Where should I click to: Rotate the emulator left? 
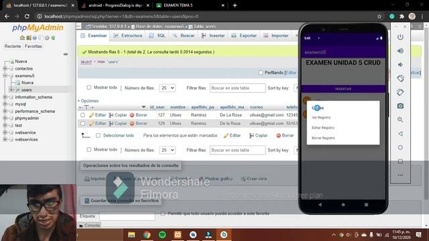pos(400,78)
